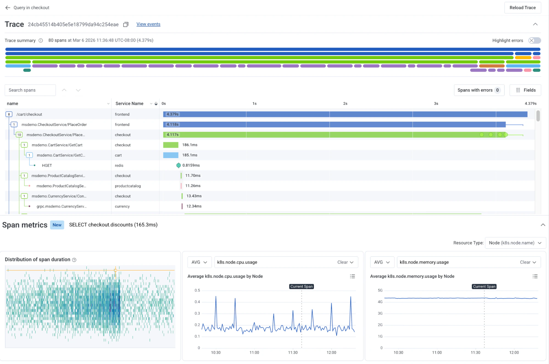
Task: Go to previous span search result arrow
Action: 64,90
